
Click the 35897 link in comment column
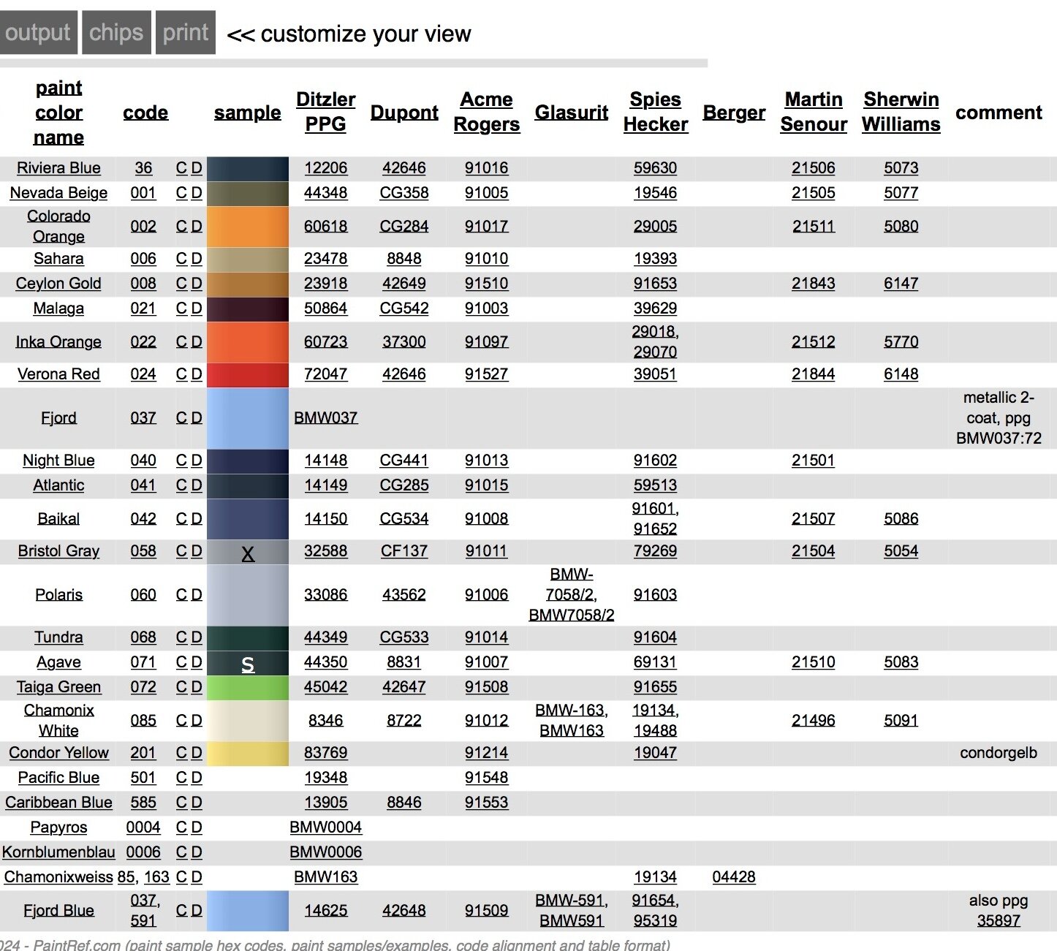tap(998, 920)
